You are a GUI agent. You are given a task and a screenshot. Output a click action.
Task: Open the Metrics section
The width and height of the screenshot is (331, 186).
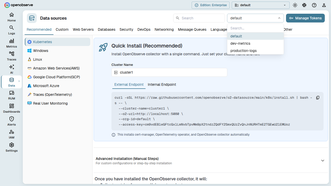[x=12, y=43]
